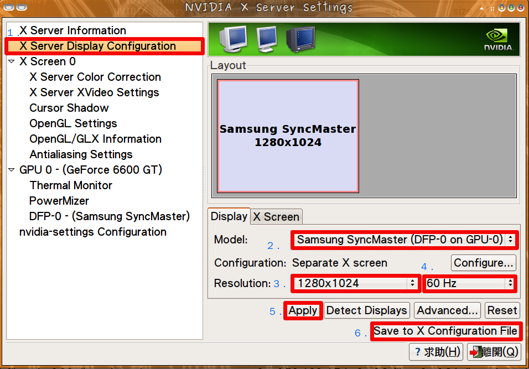Image resolution: width=529 pixels, height=369 pixels.
Task: Open PowerMizer page
Action: click(x=59, y=201)
